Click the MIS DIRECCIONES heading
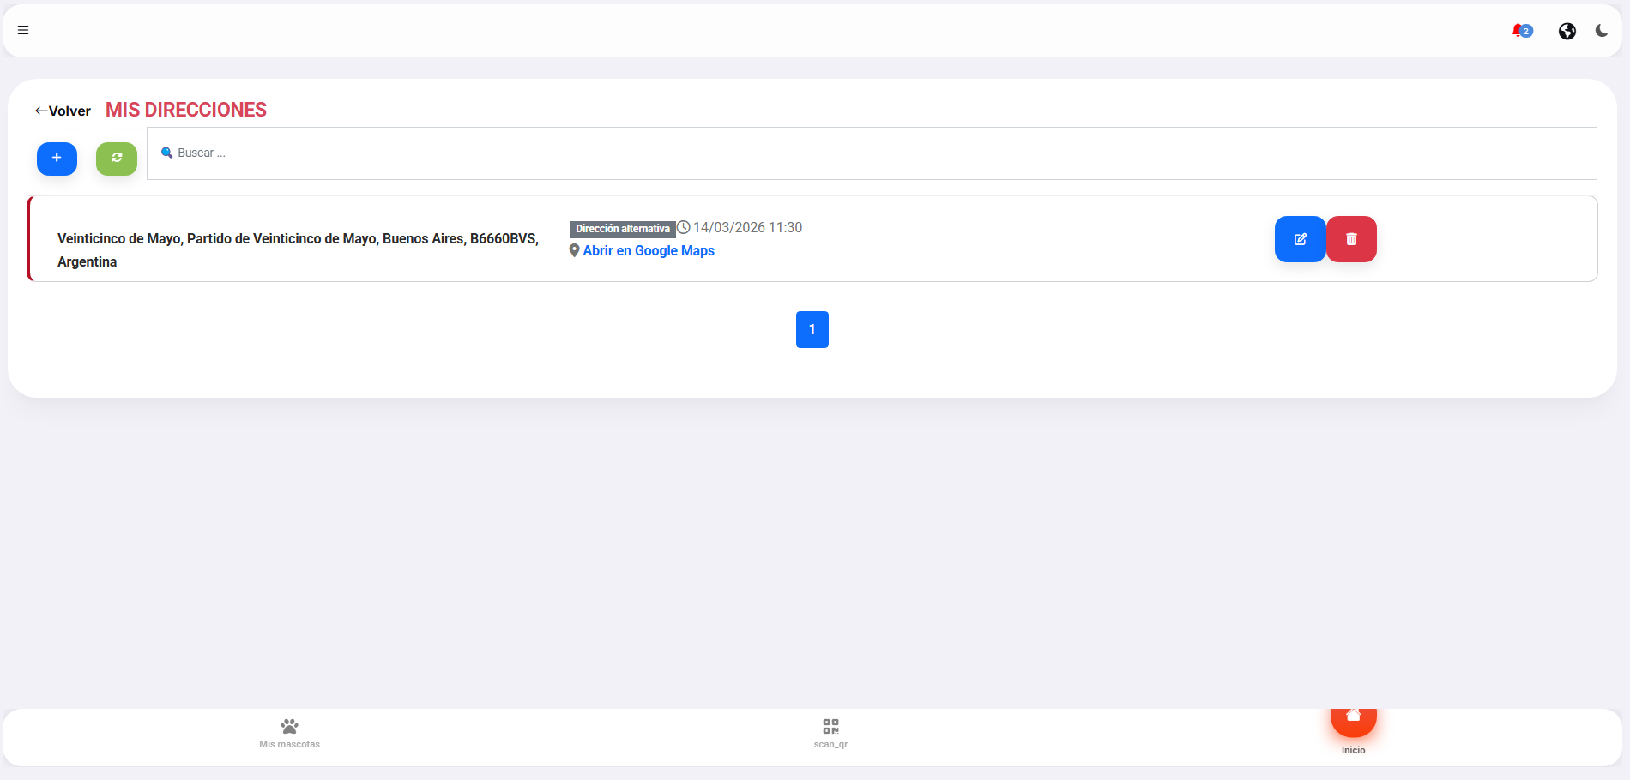The image size is (1630, 780). click(x=186, y=110)
